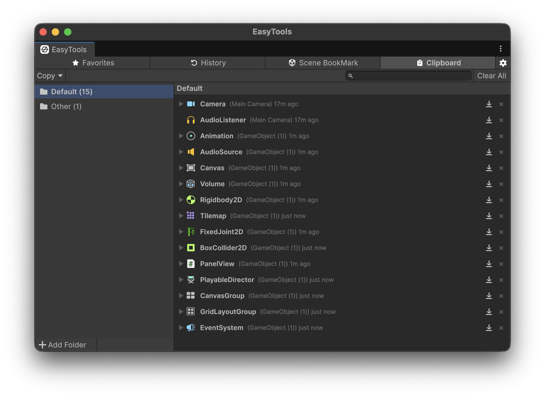Expand the Canvas entry
545x397 pixels.
(181, 168)
